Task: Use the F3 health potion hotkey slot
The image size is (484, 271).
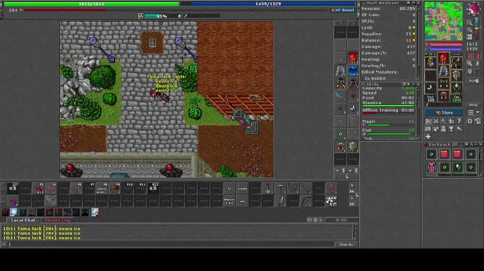Action: point(38,189)
